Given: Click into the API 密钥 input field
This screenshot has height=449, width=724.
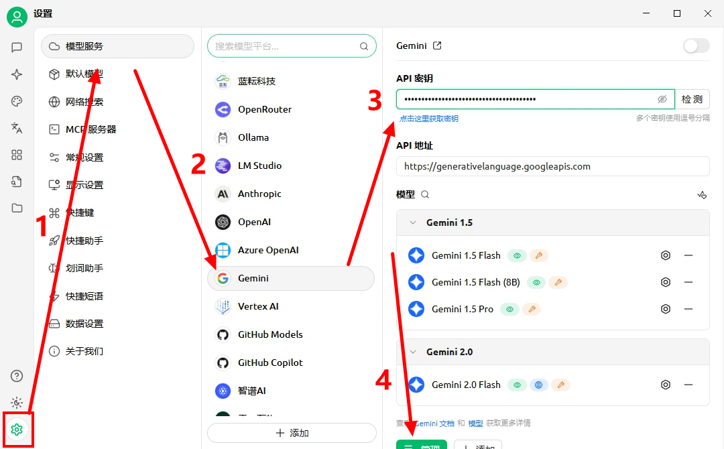Looking at the screenshot, I should coord(536,99).
